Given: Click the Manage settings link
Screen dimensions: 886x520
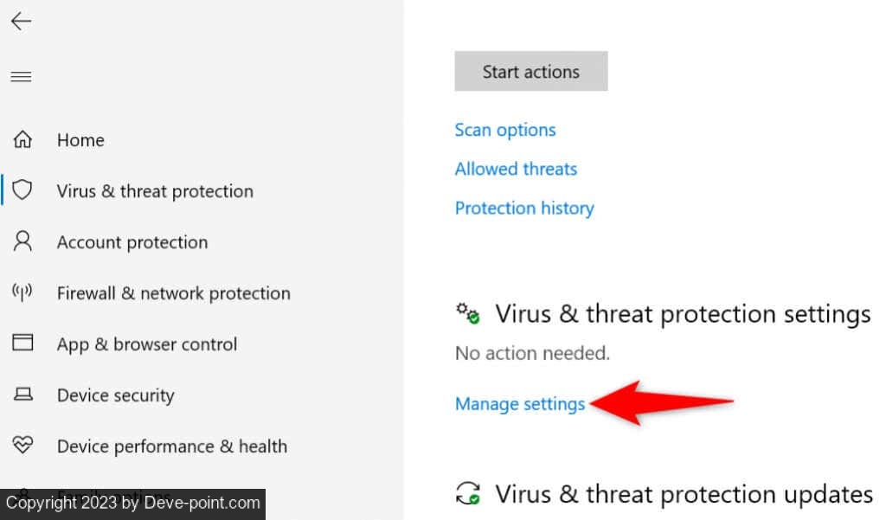Looking at the screenshot, I should point(520,404).
